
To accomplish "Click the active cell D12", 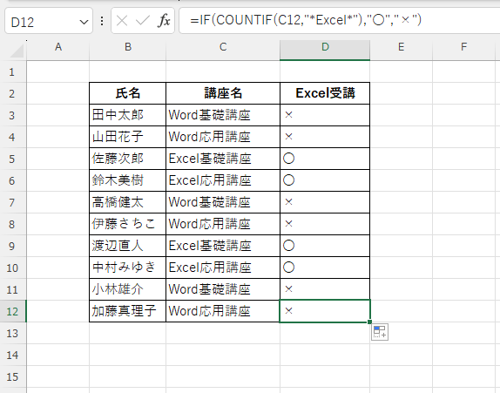I will click(325, 311).
